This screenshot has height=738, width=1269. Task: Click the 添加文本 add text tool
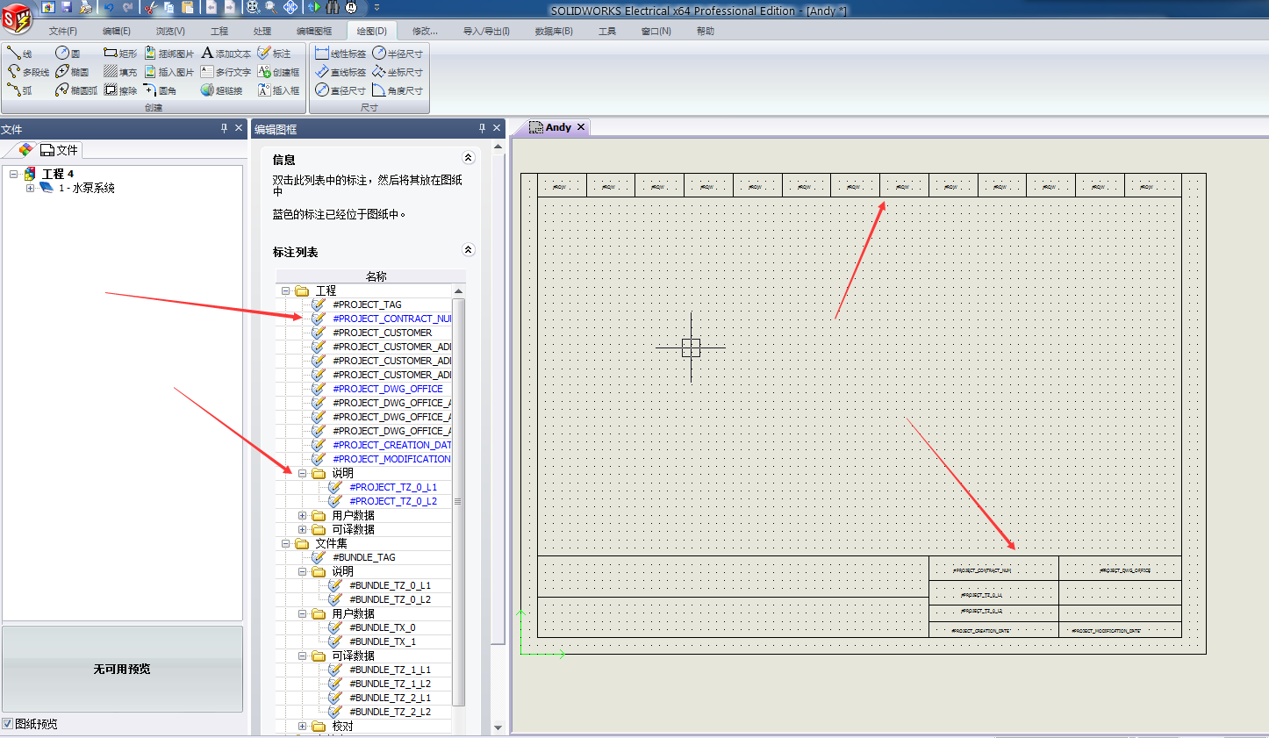tap(226, 54)
